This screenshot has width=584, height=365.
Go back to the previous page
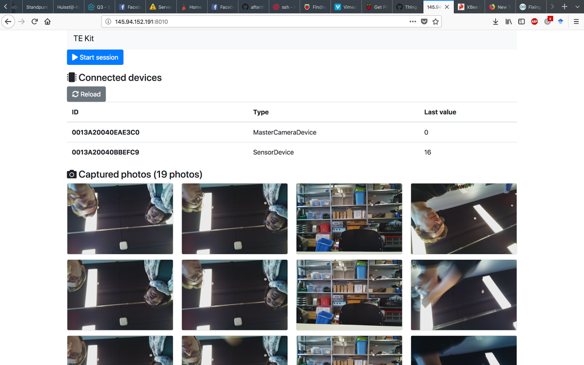[8, 22]
